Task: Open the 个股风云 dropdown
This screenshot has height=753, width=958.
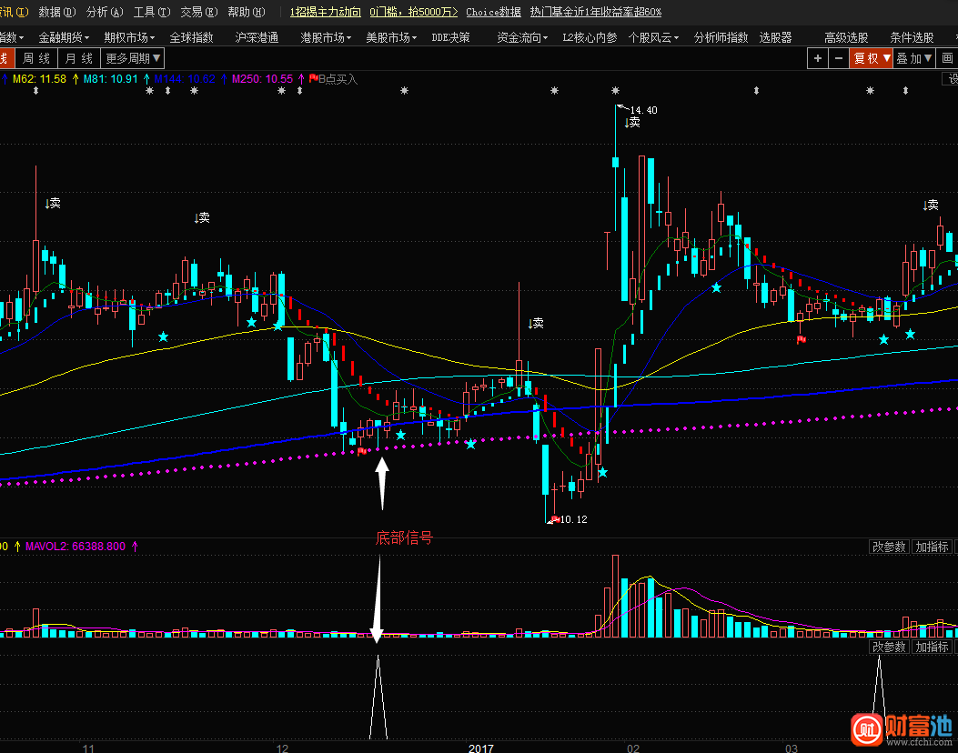Action: click(x=653, y=38)
